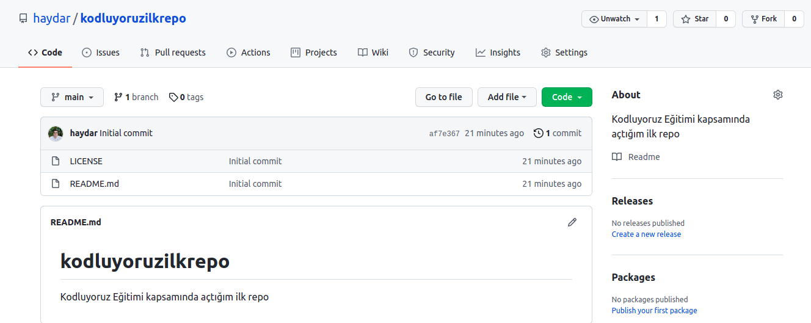Click Create a new release link
Image resolution: width=811 pixels, height=323 pixels.
pyautogui.click(x=646, y=234)
